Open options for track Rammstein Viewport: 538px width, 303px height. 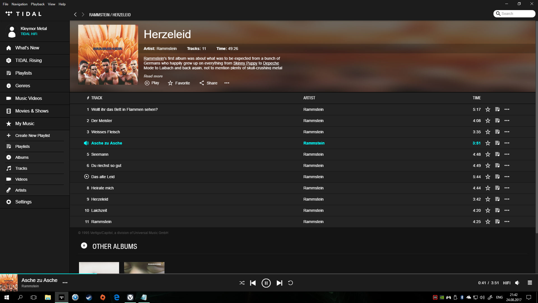507,222
